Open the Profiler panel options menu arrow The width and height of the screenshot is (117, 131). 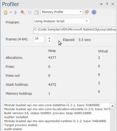[101, 4]
